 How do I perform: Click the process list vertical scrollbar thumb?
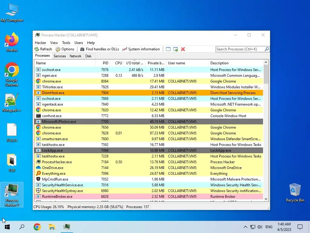coord(266,74)
